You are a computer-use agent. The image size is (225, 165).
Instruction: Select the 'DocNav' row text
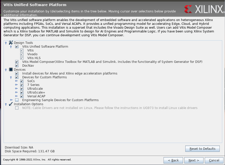28,65
